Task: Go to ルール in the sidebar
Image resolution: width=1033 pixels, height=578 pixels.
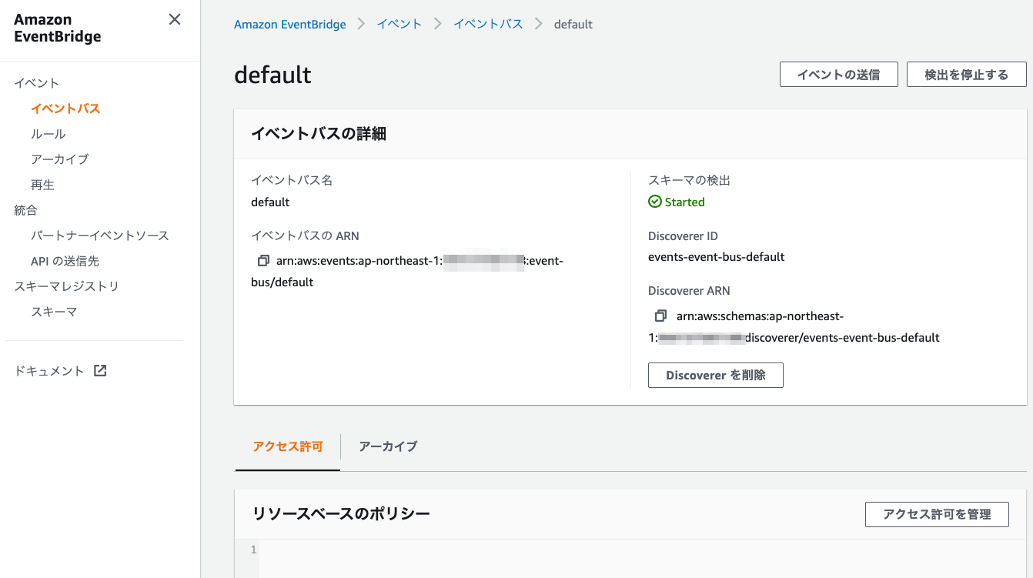Action: coord(48,134)
